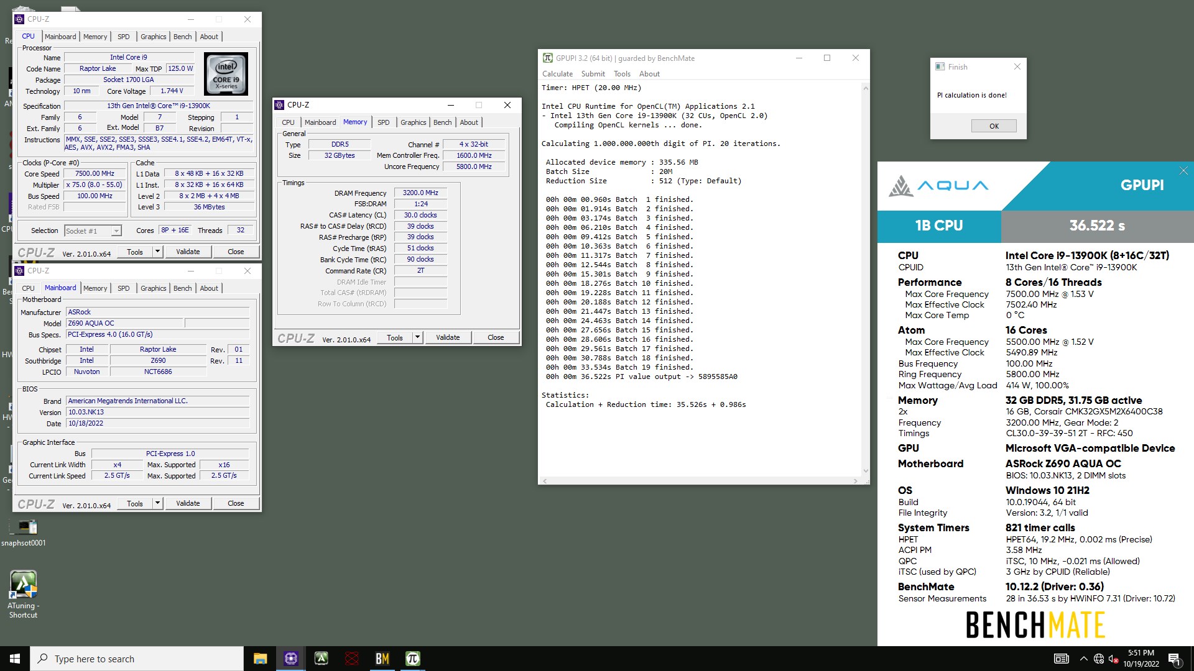This screenshot has height=671, width=1194.
Task: Show hidden system tray icons
Action: 1083,659
